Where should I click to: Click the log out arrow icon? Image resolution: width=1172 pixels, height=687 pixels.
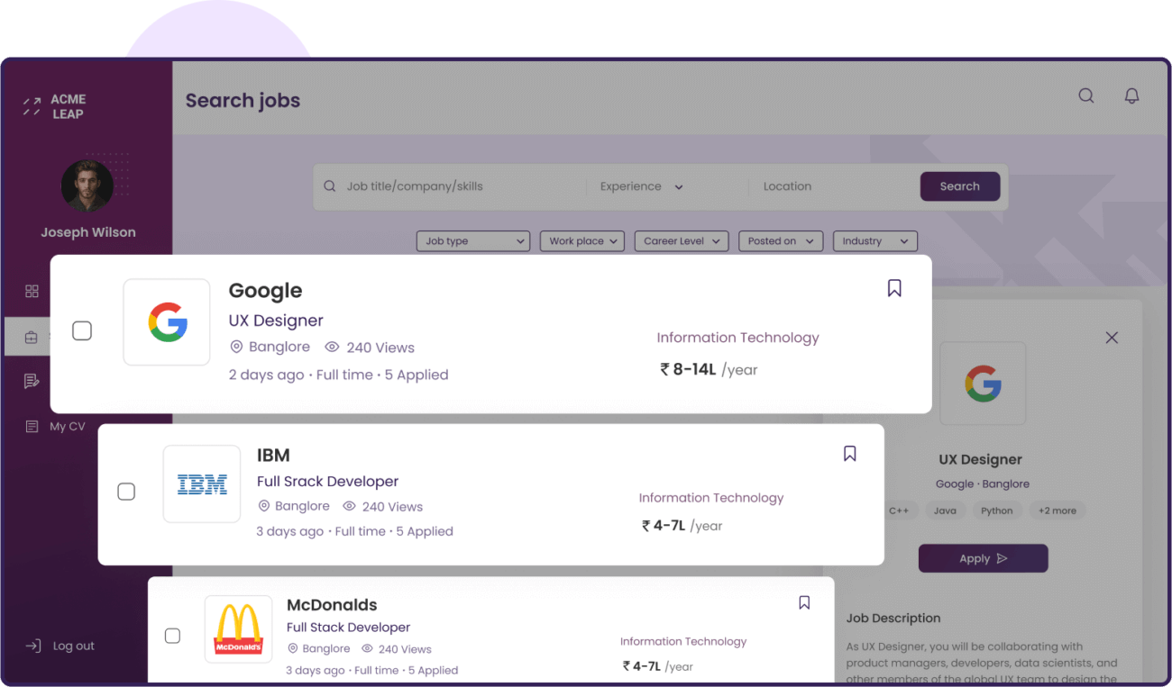tap(33, 646)
